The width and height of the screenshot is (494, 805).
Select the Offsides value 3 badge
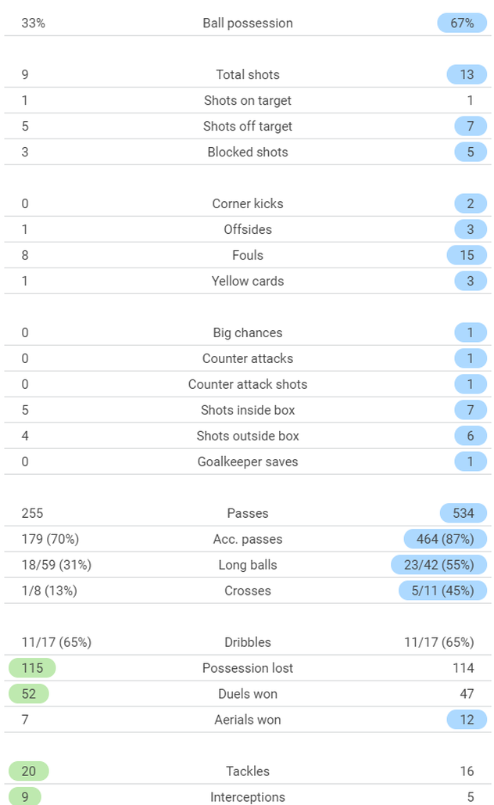471,229
